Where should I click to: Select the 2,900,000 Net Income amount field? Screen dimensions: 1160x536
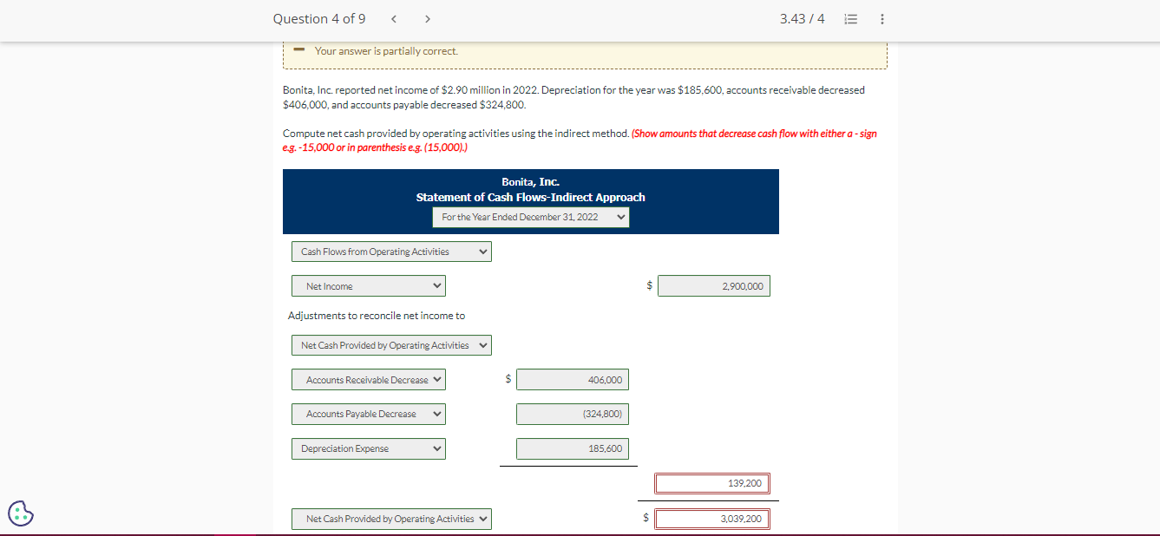tap(713, 285)
